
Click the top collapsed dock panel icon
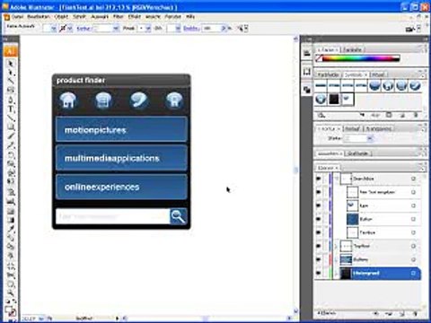point(307,54)
